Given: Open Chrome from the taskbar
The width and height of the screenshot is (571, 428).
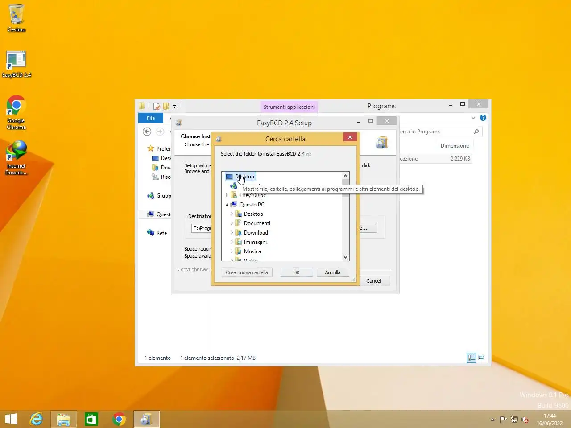Looking at the screenshot, I should click(119, 419).
